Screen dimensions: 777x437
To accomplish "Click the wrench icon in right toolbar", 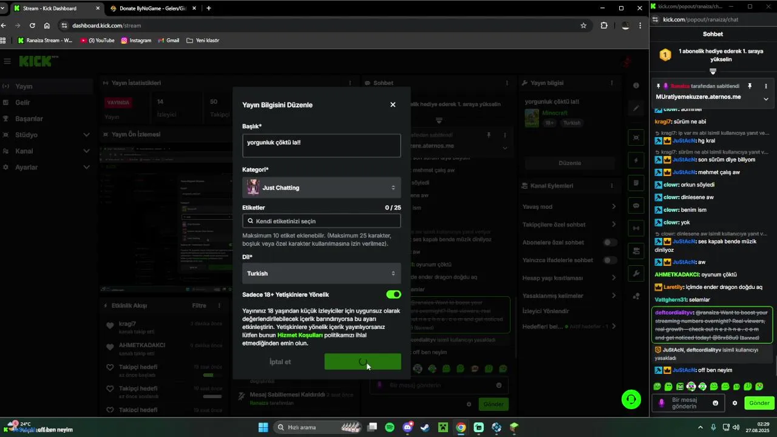I will [636, 274].
